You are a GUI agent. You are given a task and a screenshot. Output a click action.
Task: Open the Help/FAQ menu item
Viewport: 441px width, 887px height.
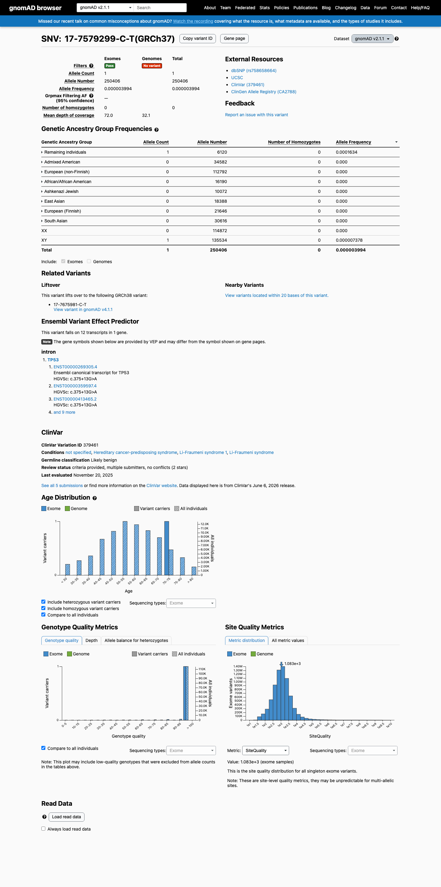coord(420,8)
